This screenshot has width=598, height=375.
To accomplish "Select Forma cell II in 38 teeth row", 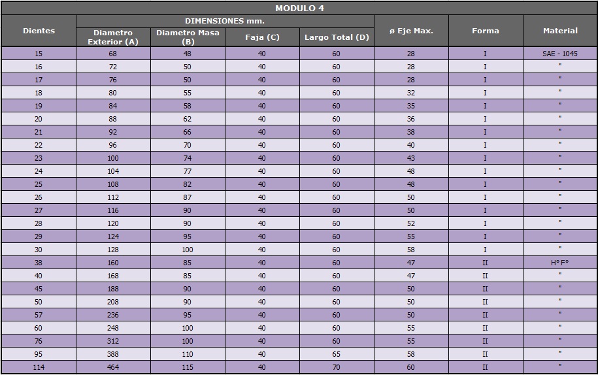I will point(485,263).
